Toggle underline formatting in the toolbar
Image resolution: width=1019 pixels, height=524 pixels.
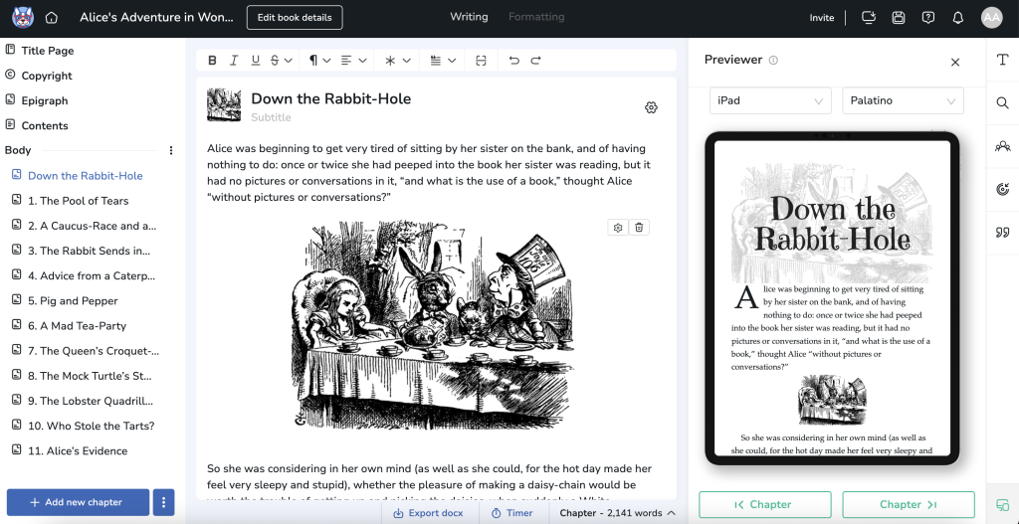pyautogui.click(x=256, y=61)
